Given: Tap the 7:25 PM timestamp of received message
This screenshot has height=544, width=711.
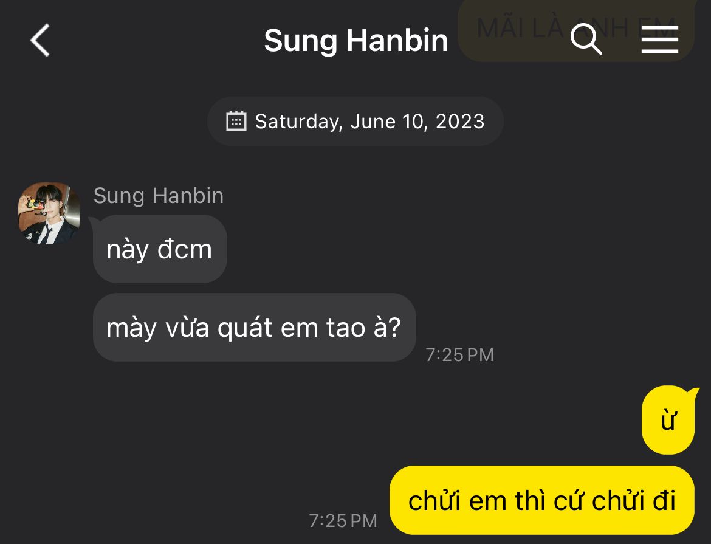Looking at the screenshot, I should tap(459, 355).
